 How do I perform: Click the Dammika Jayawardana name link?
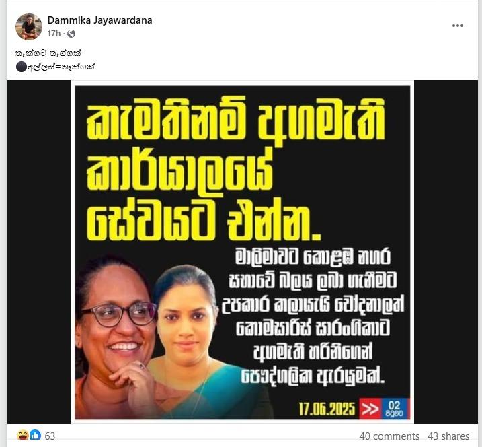point(99,20)
